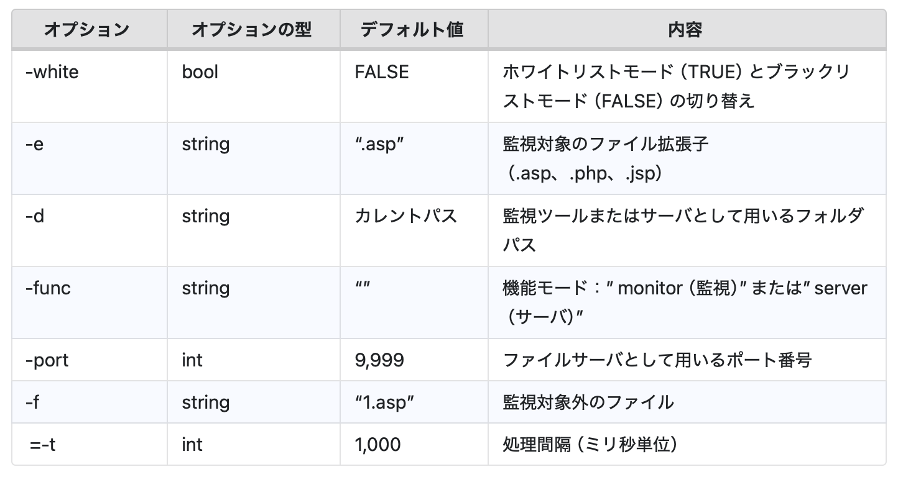Select the -port option cell
The width and height of the screenshot is (898, 477).
(x=47, y=360)
